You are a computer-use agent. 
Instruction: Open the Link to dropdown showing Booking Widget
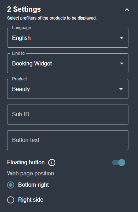68,63
